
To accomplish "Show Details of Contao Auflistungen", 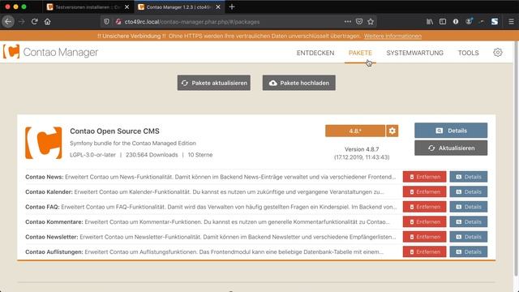I will point(469,251).
